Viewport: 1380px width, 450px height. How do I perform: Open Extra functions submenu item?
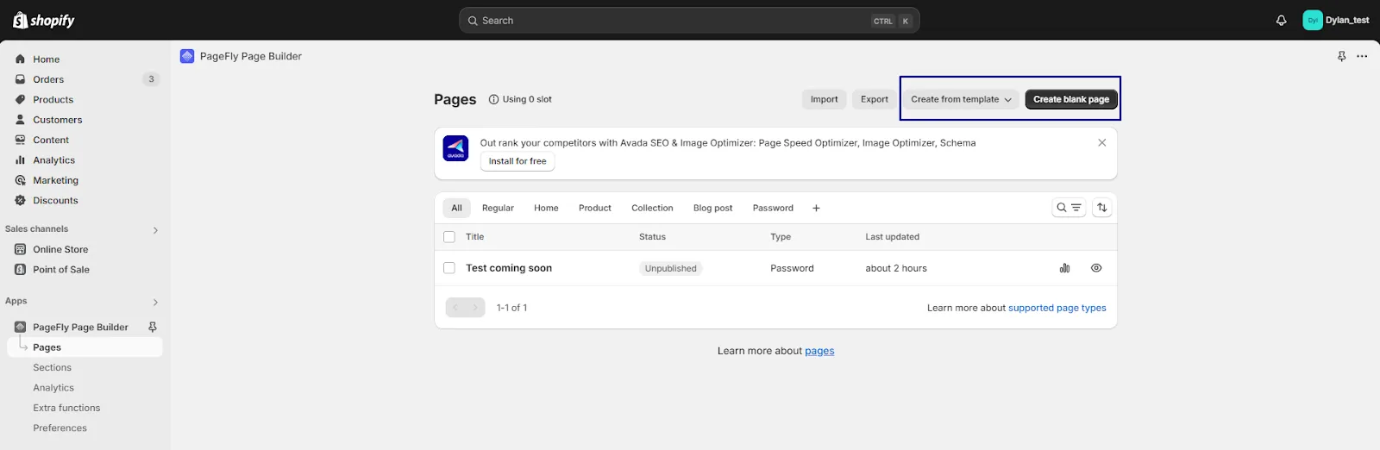(x=66, y=408)
